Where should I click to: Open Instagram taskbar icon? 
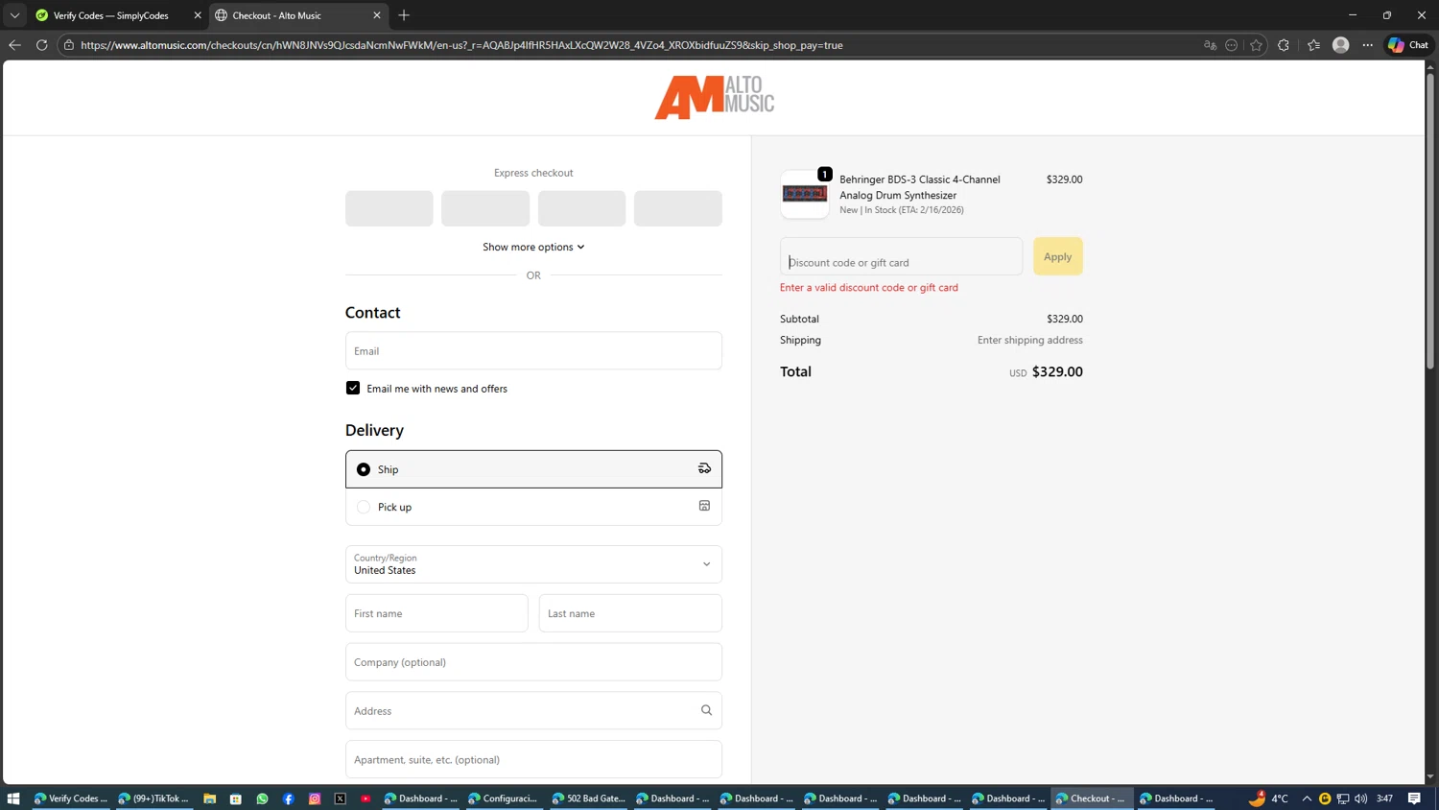point(314,798)
